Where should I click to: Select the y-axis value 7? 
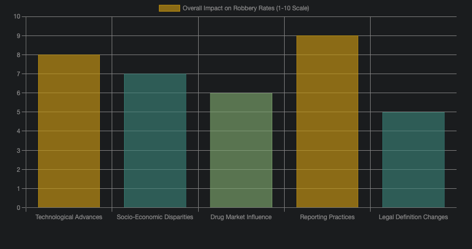(18, 74)
